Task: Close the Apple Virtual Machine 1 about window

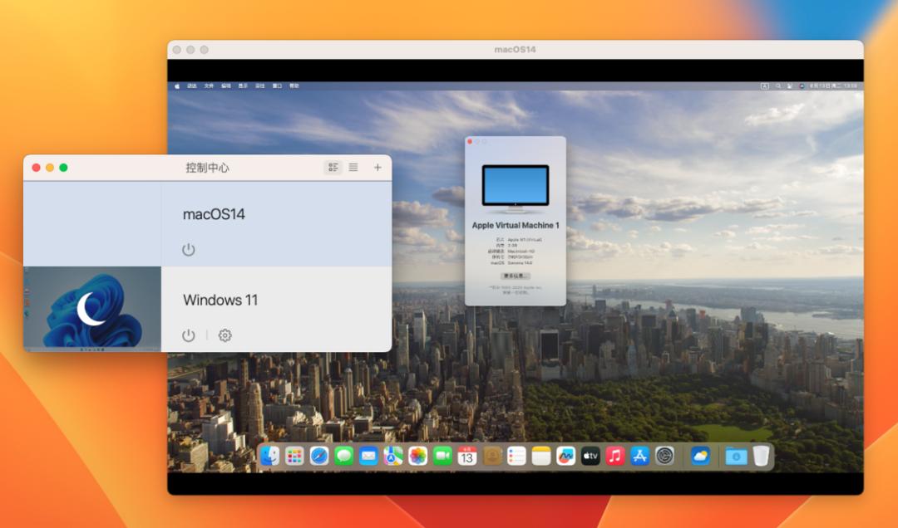Action: pyautogui.click(x=470, y=141)
